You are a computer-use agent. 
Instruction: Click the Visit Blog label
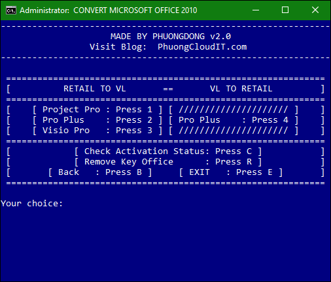[118, 47]
